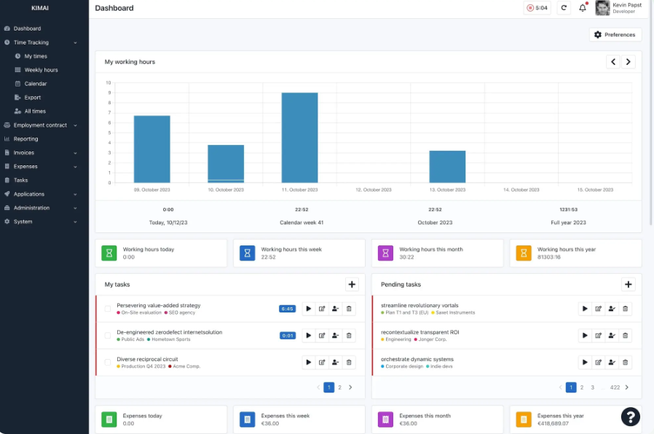Unassign user from Persevering value-added strategy
This screenshot has width=654, height=434.
335,309
